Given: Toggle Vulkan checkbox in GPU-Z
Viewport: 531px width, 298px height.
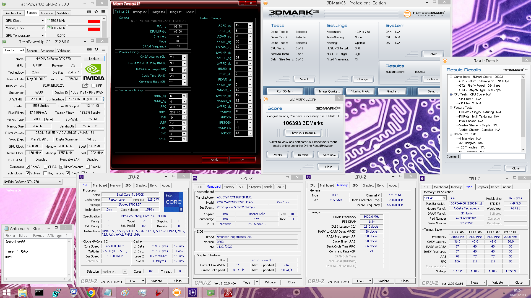Looking at the screenshot, I should tap(28, 173).
